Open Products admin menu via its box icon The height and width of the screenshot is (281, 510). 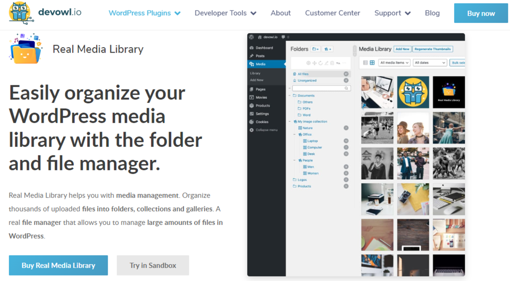pos(252,106)
